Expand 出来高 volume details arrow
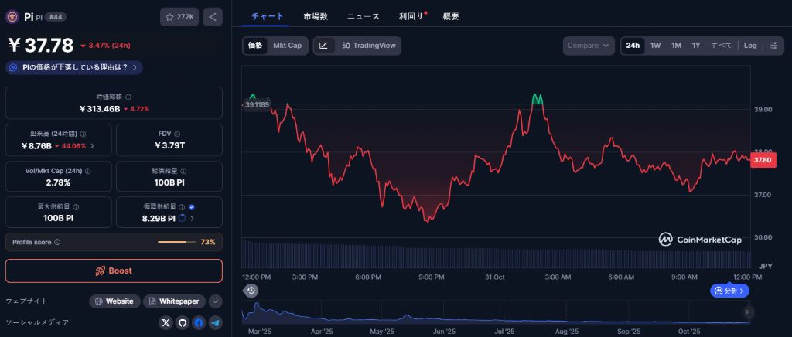 (92, 146)
